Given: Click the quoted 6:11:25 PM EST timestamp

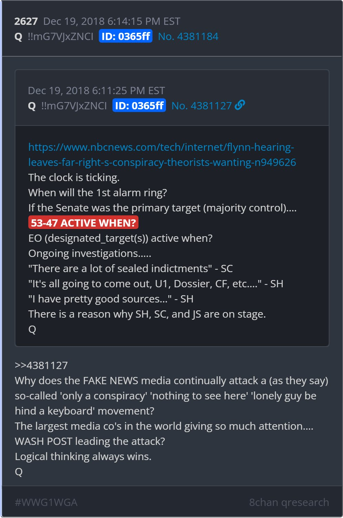Looking at the screenshot, I should (x=96, y=91).
